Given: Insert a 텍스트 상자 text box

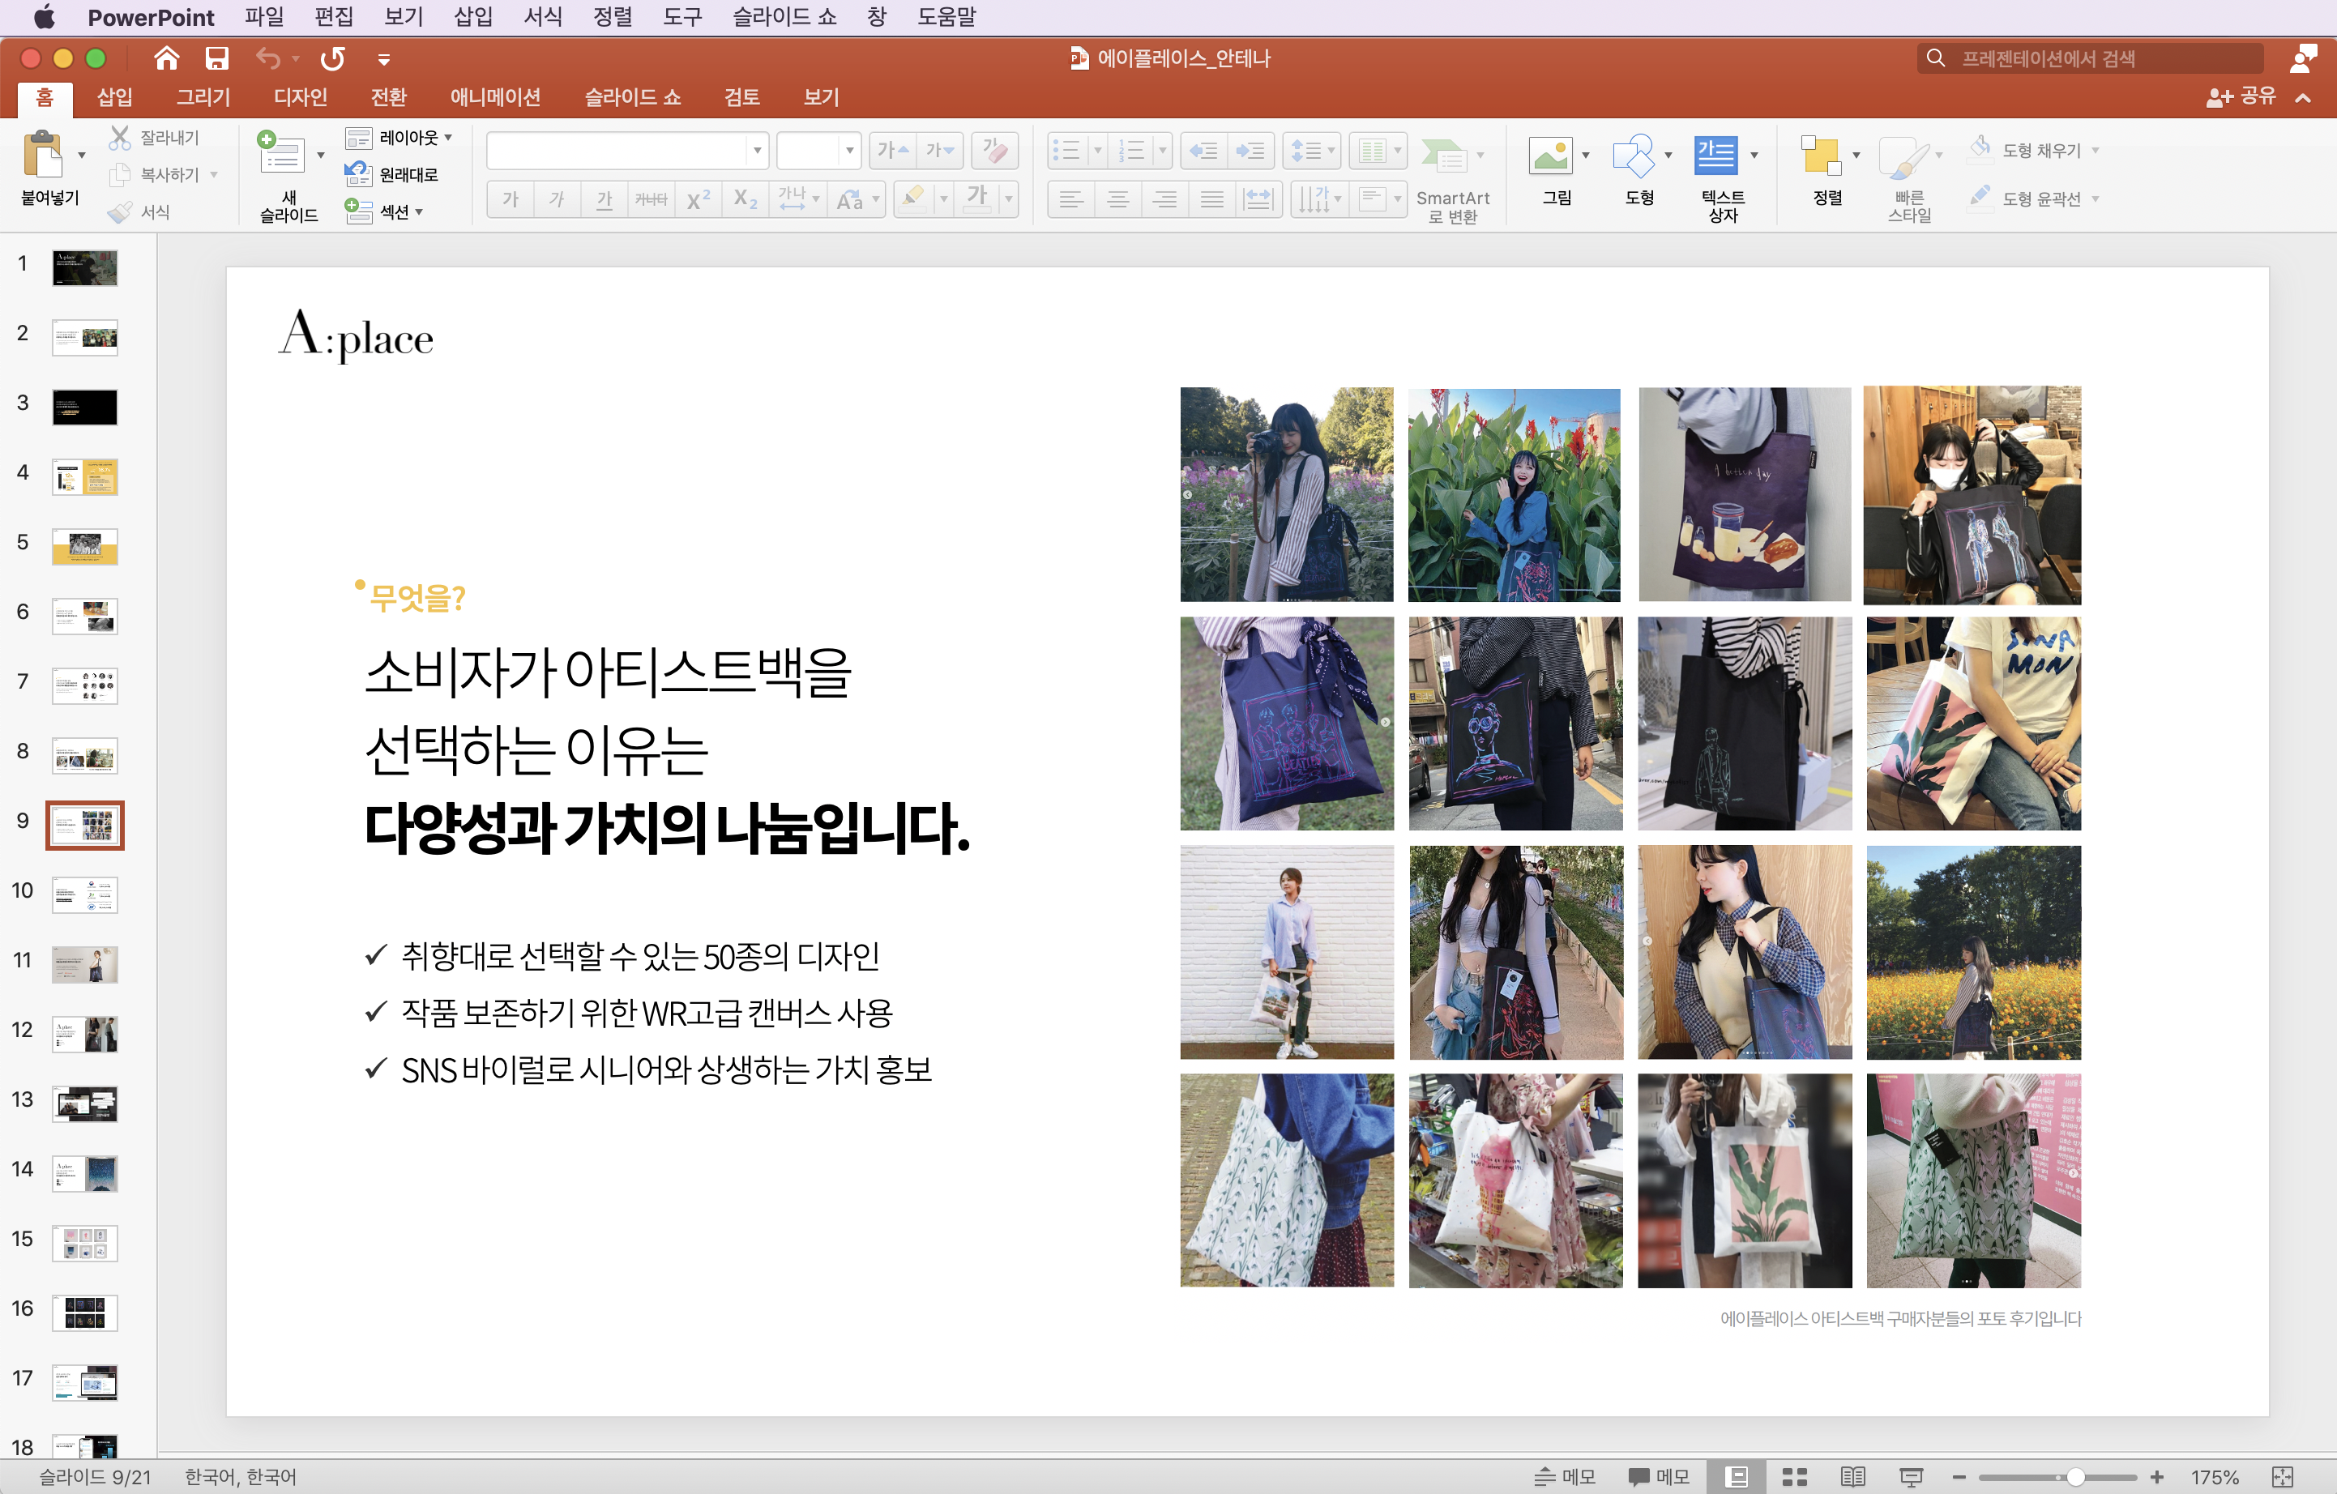Looking at the screenshot, I should 1715,156.
